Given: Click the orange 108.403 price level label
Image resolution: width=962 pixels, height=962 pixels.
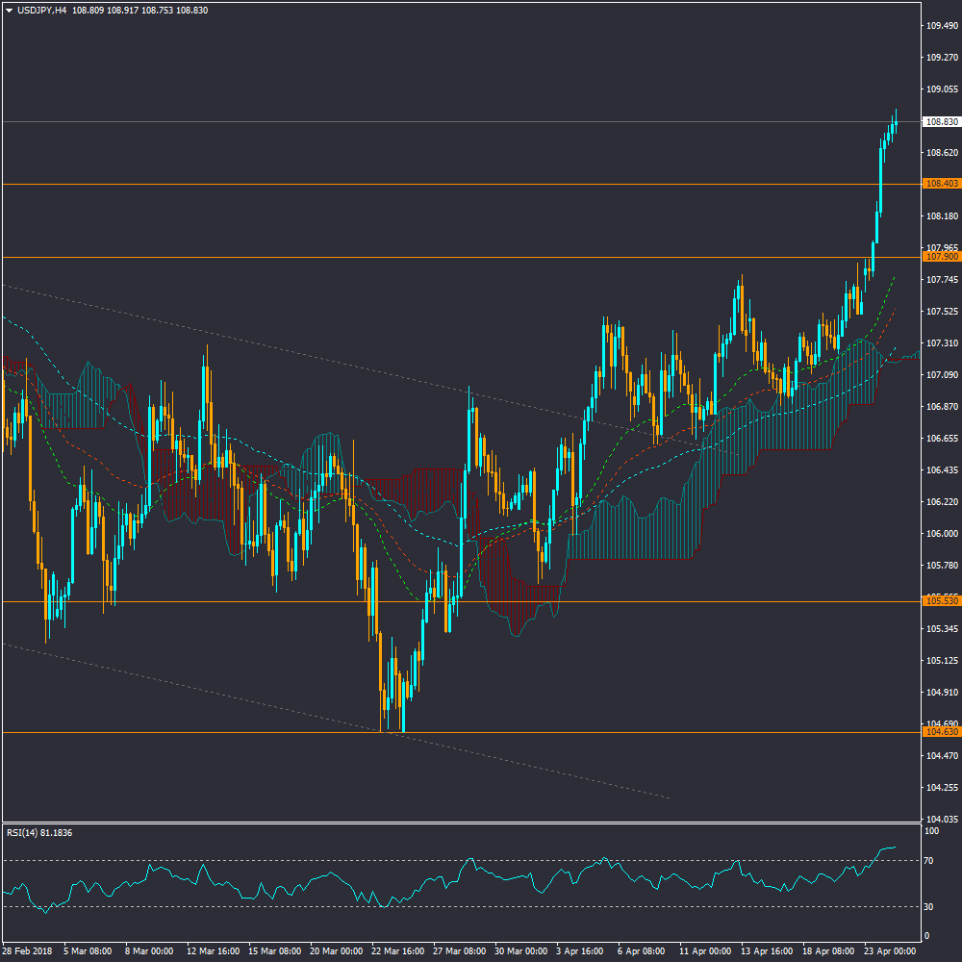Looking at the screenshot, I should [x=941, y=184].
